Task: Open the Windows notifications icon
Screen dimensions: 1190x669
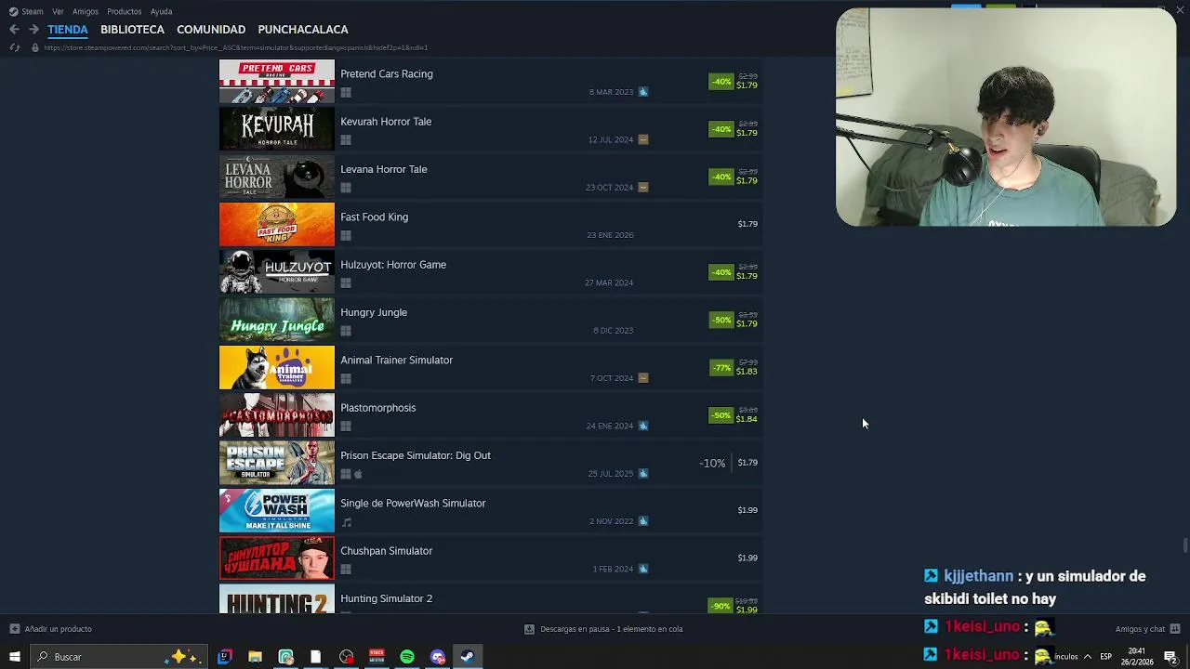Action: pyautogui.click(x=1170, y=657)
